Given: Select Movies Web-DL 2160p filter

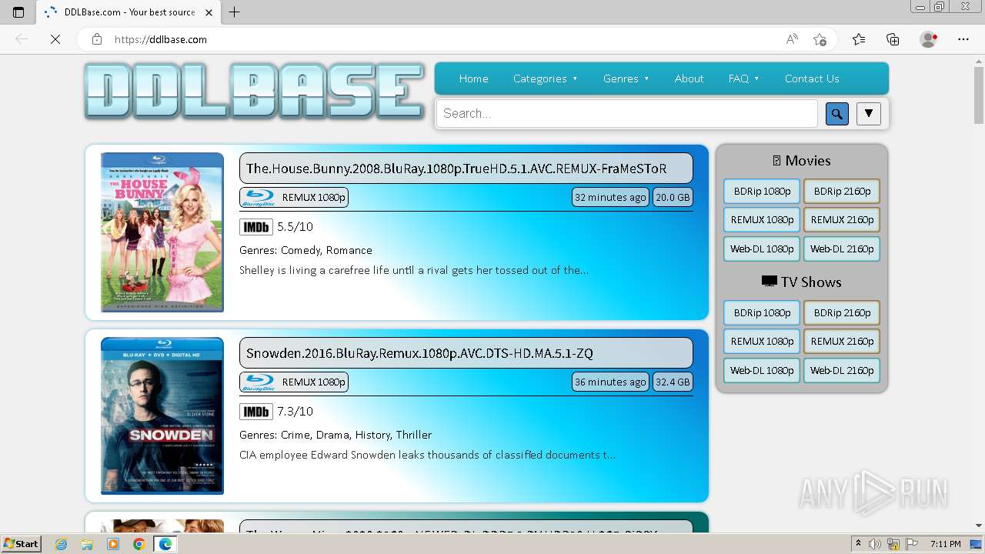Looking at the screenshot, I should [842, 249].
